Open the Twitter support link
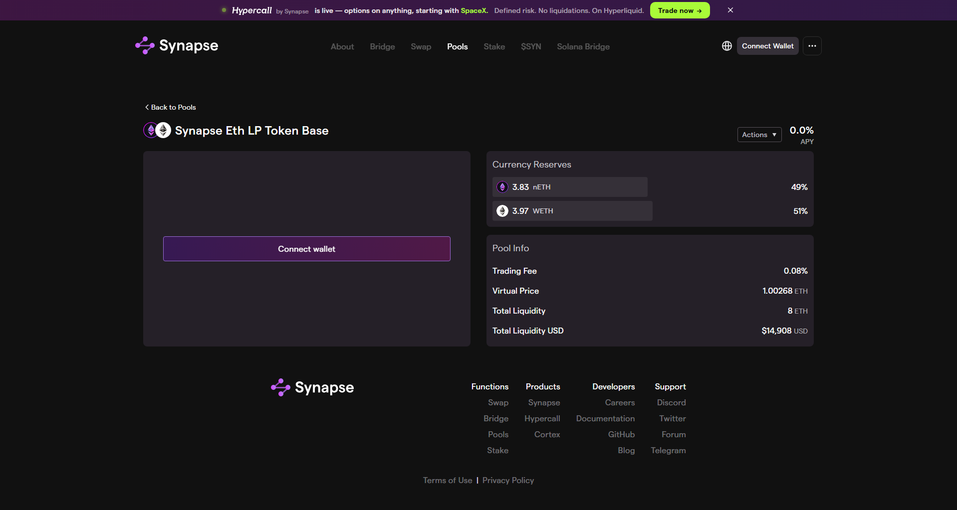957x510 pixels. click(673, 418)
